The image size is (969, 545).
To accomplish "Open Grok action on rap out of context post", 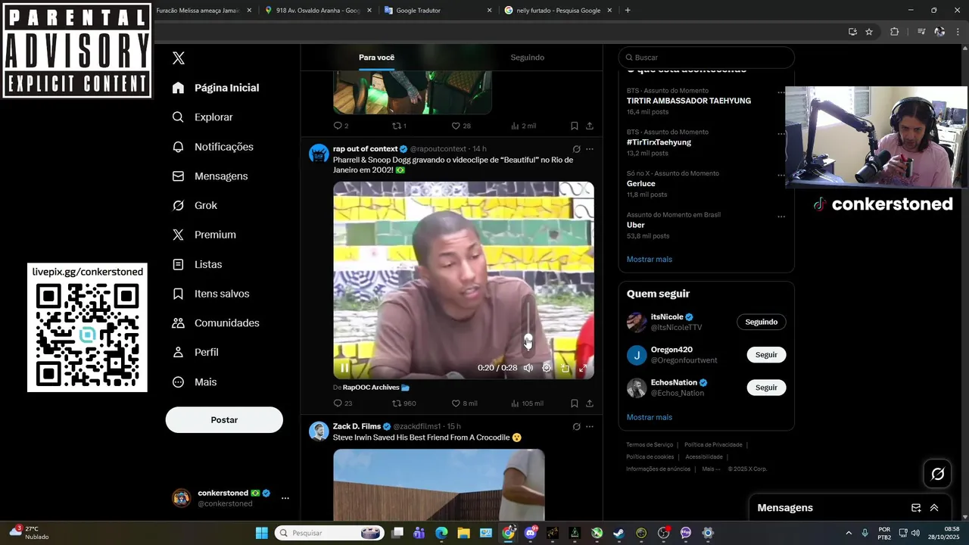I will coord(576,149).
